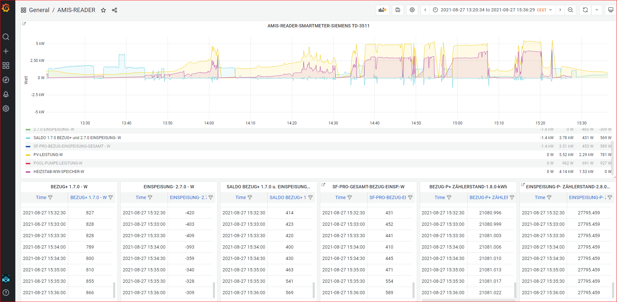The height and width of the screenshot is (302, 617).
Task: Toggle HEIZSTAB-WW-SPEICHER-W series visibility
Action: click(x=59, y=172)
